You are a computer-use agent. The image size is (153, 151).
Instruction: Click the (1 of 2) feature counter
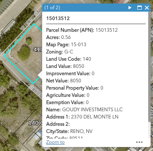[52, 8]
